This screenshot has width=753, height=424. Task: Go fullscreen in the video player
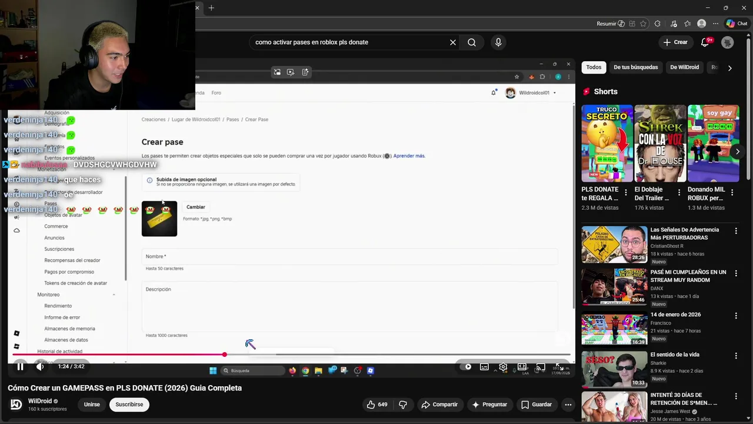coord(559,367)
